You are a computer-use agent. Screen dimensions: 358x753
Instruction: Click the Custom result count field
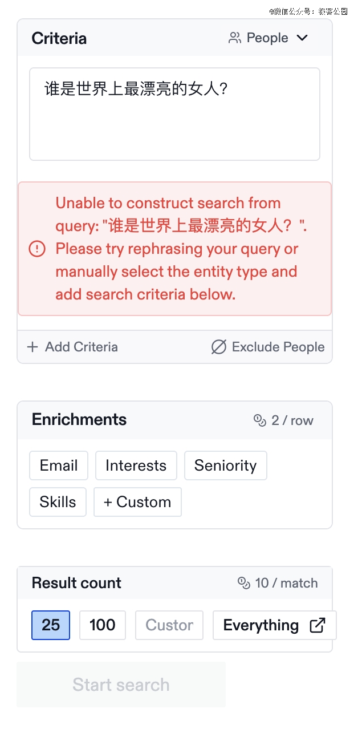169,625
